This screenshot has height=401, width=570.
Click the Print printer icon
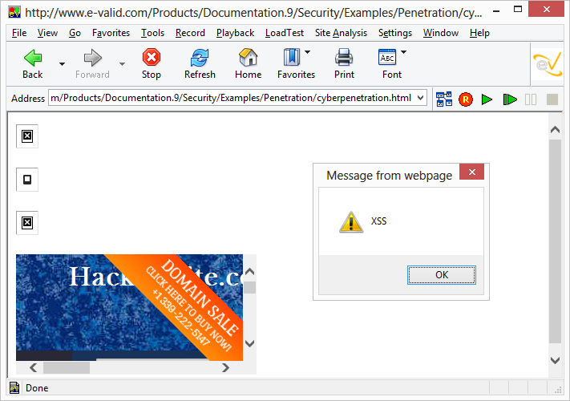point(344,58)
